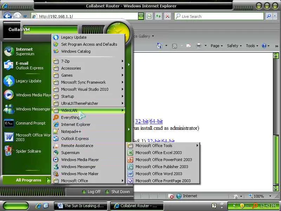Expand Microsoft Office Tools submenu

click(x=163, y=146)
